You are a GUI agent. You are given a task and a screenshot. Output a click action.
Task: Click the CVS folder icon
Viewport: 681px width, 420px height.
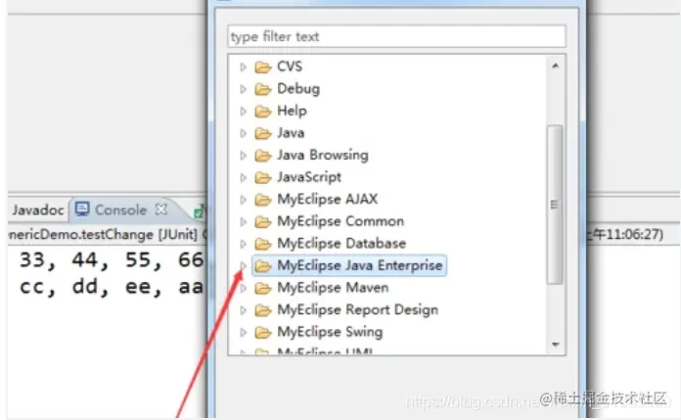pyautogui.click(x=263, y=67)
